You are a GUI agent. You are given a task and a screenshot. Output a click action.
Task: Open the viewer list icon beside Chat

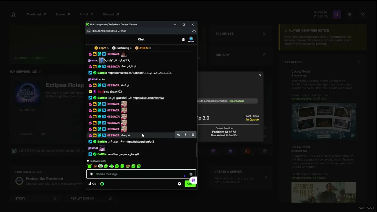(x=183, y=39)
